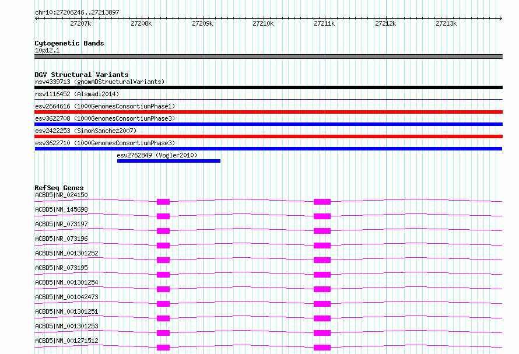This screenshot has height=354, width=519.
Task: Click the right exon of NR_024150
Action: [x=322, y=202]
